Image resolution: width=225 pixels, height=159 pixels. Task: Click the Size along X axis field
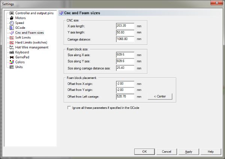coord(125,55)
